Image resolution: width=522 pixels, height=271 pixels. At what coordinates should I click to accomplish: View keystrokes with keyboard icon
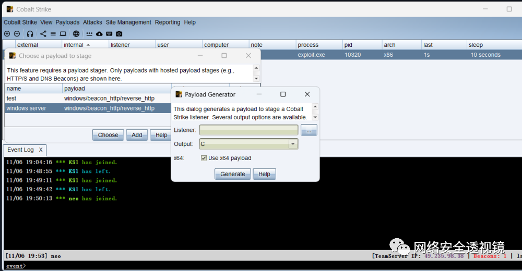109,33
